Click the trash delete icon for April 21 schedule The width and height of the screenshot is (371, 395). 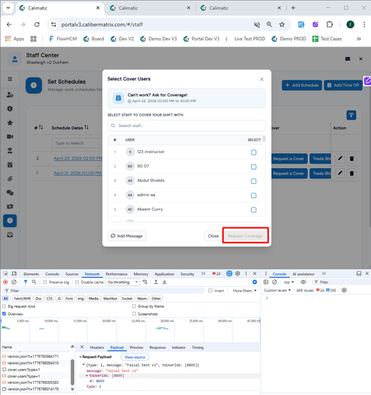click(x=351, y=173)
